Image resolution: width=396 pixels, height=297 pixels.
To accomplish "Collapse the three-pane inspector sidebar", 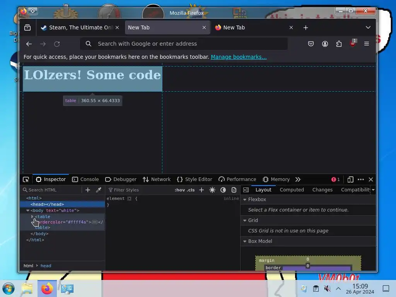I will coord(246,190).
